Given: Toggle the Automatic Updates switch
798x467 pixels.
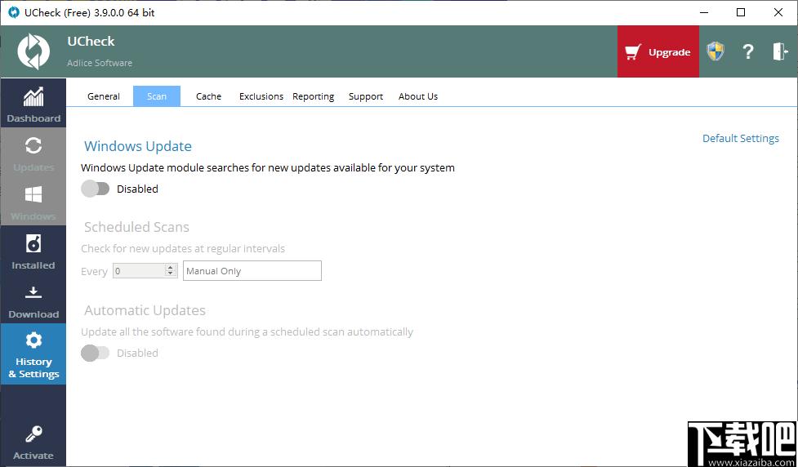Looking at the screenshot, I should coord(96,353).
